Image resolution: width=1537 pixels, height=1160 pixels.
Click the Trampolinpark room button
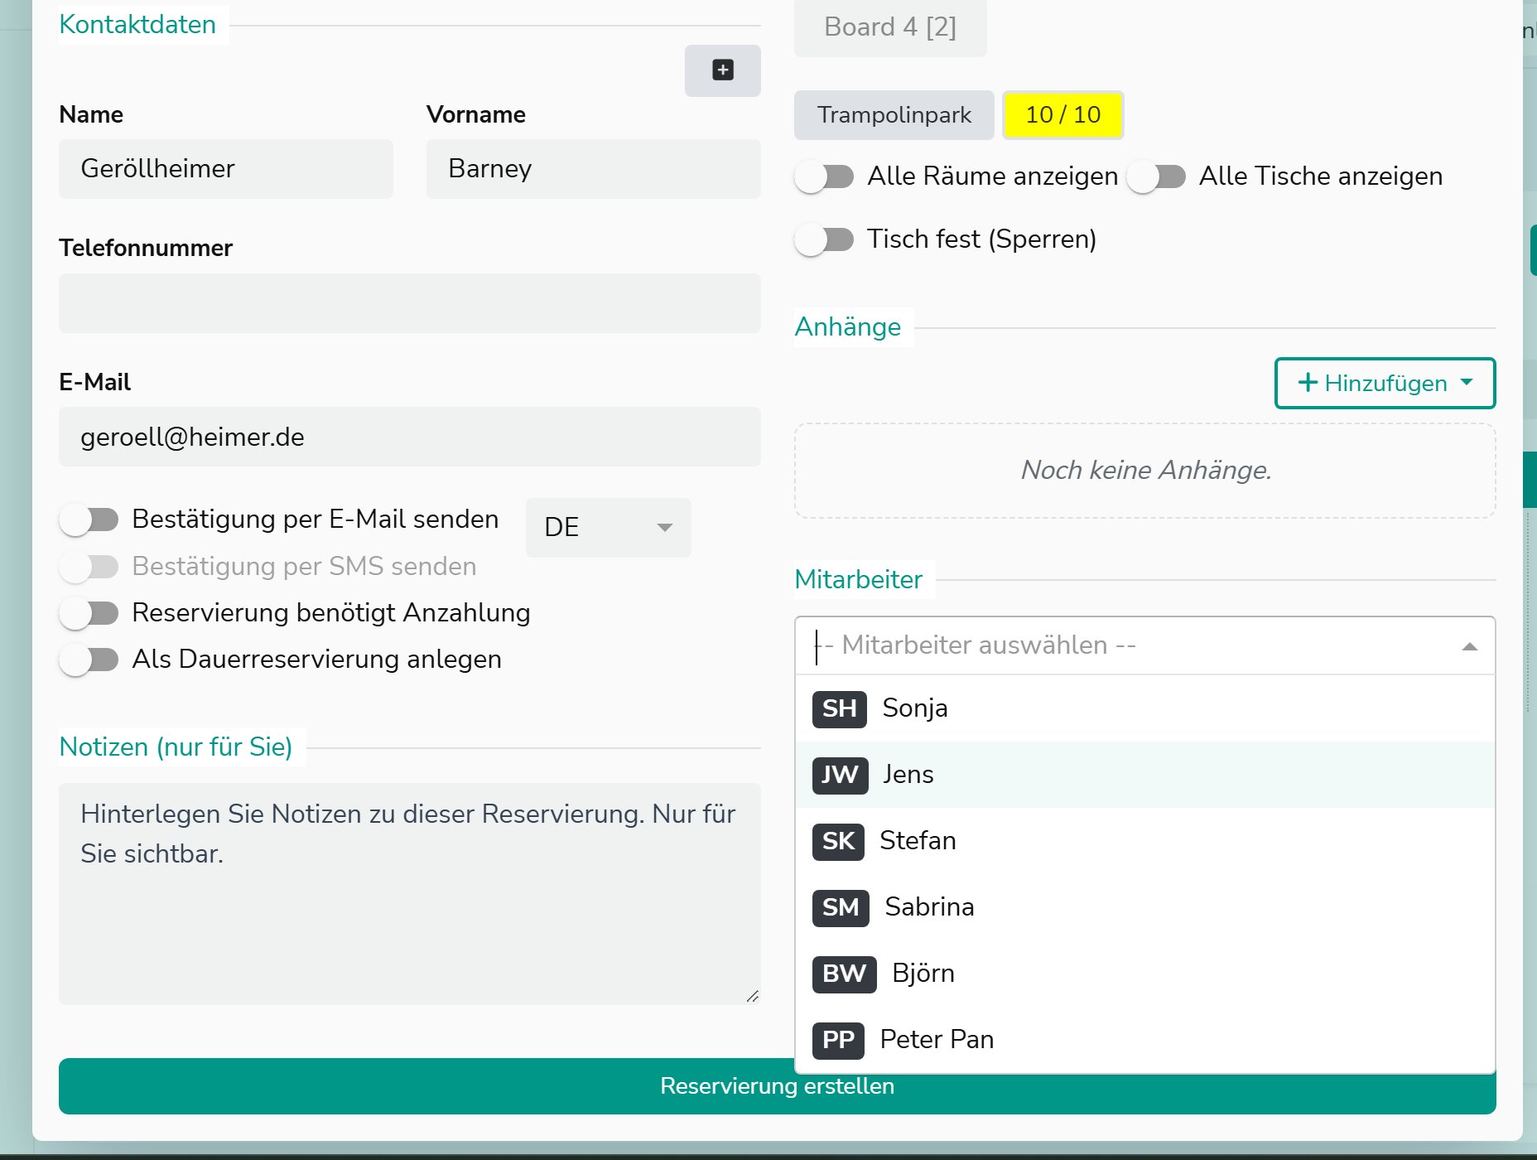894,115
